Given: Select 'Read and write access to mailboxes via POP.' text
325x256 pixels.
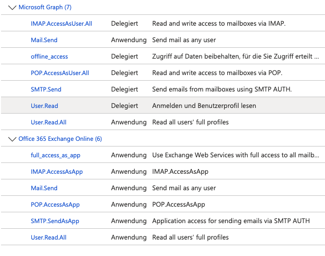Looking at the screenshot, I should point(217,72).
